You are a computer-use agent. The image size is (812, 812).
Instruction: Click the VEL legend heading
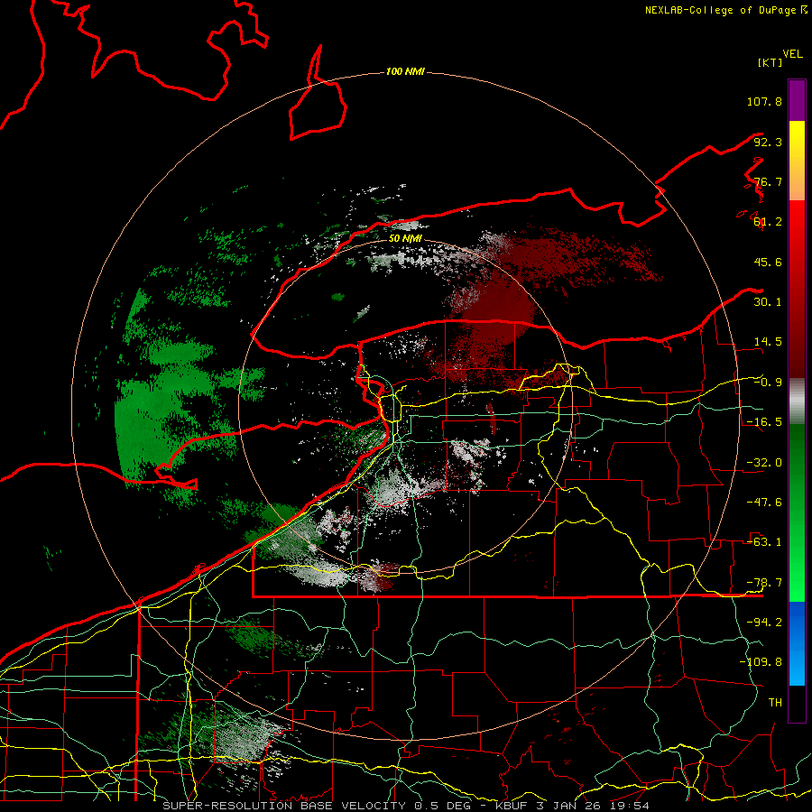pos(792,54)
